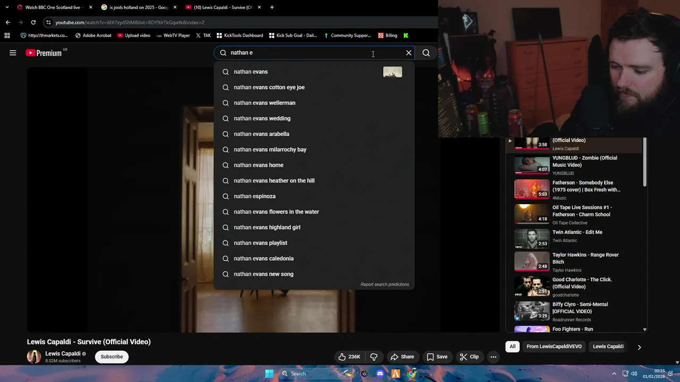The image size is (680, 382).
Task: Play 'YUNGBLUD - Zombie' from playlist
Action: click(x=574, y=165)
